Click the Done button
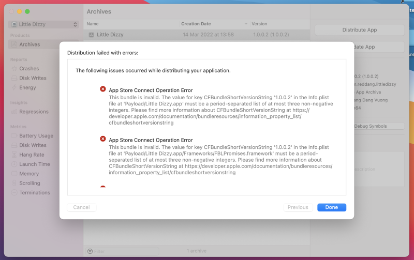The image size is (414, 260). tap(332, 207)
